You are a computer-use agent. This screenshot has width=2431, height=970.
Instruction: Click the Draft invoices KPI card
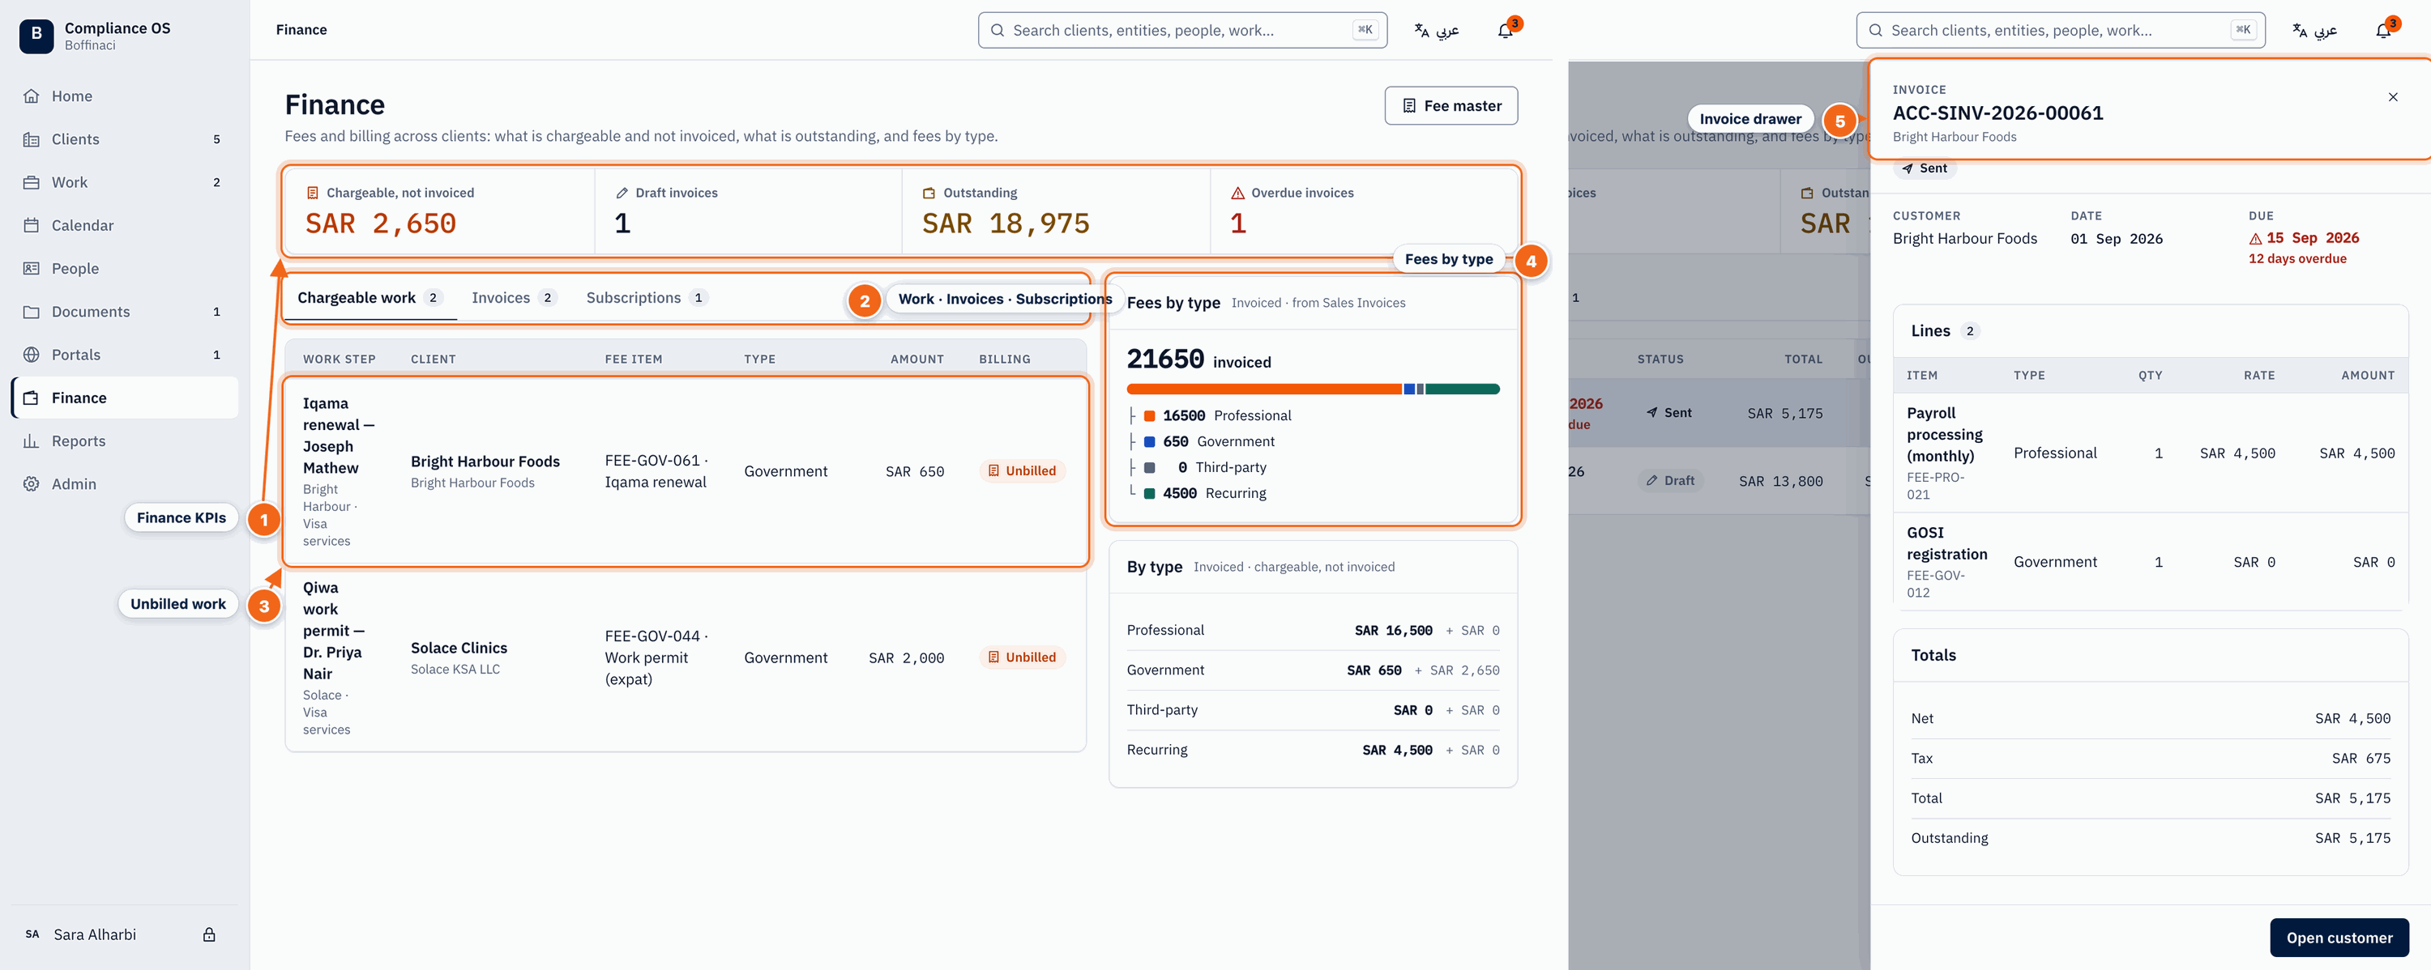pos(747,211)
